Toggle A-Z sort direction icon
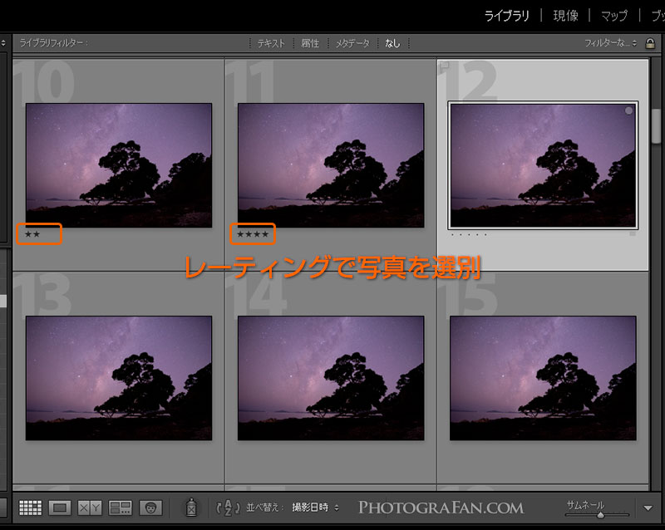The height and width of the screenshot is (530, 665). pyautogui.click(x=228, y=508)
